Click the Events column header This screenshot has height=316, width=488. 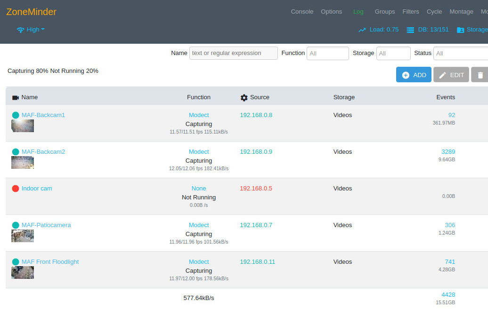pyautogui.click(x=446, y=97)
